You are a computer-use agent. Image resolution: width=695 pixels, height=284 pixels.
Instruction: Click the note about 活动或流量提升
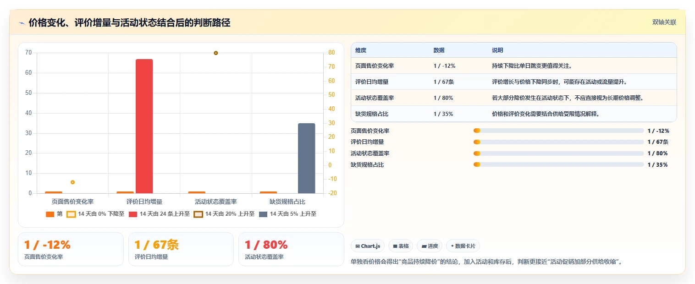pyautogui.click(x=559, y=82)
